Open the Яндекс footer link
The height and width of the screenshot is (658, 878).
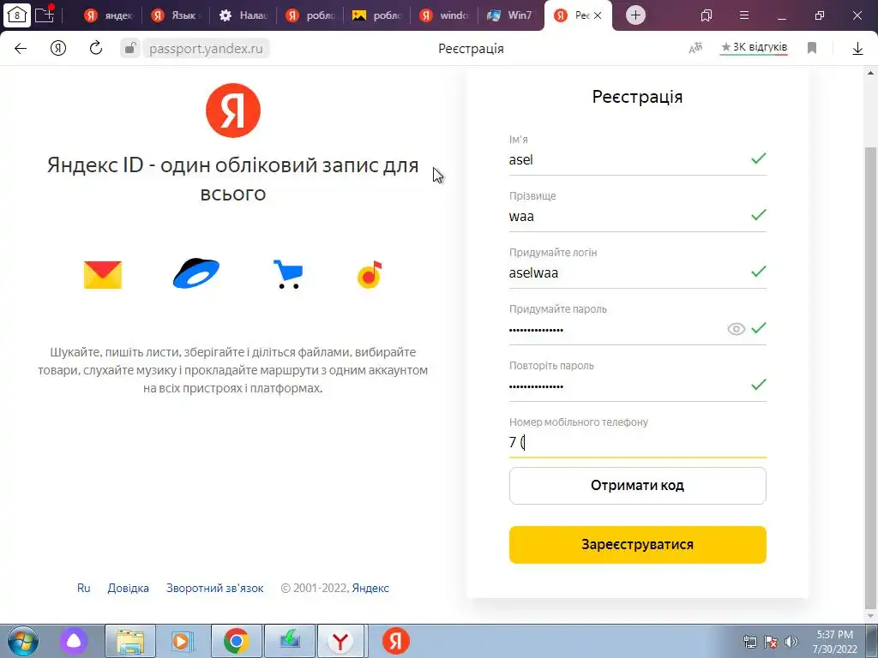[x=370, y=588]
